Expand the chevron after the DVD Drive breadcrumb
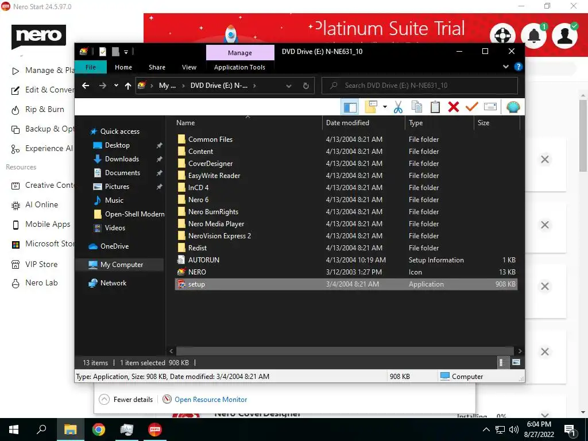The image size is (588, 441). tap(254, 86)
